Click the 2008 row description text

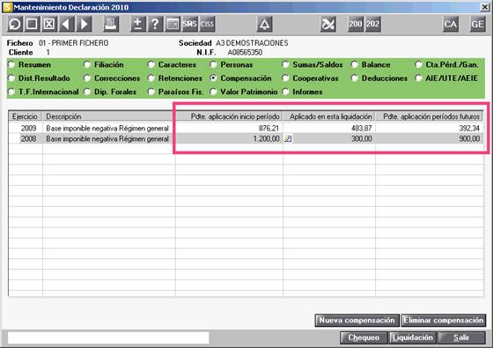click(107, 138)
